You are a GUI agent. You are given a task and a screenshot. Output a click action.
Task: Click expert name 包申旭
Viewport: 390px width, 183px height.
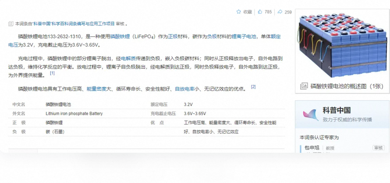point(312,148)
